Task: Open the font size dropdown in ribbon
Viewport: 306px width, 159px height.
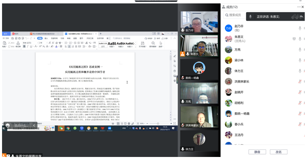Action: pos(43,43)
